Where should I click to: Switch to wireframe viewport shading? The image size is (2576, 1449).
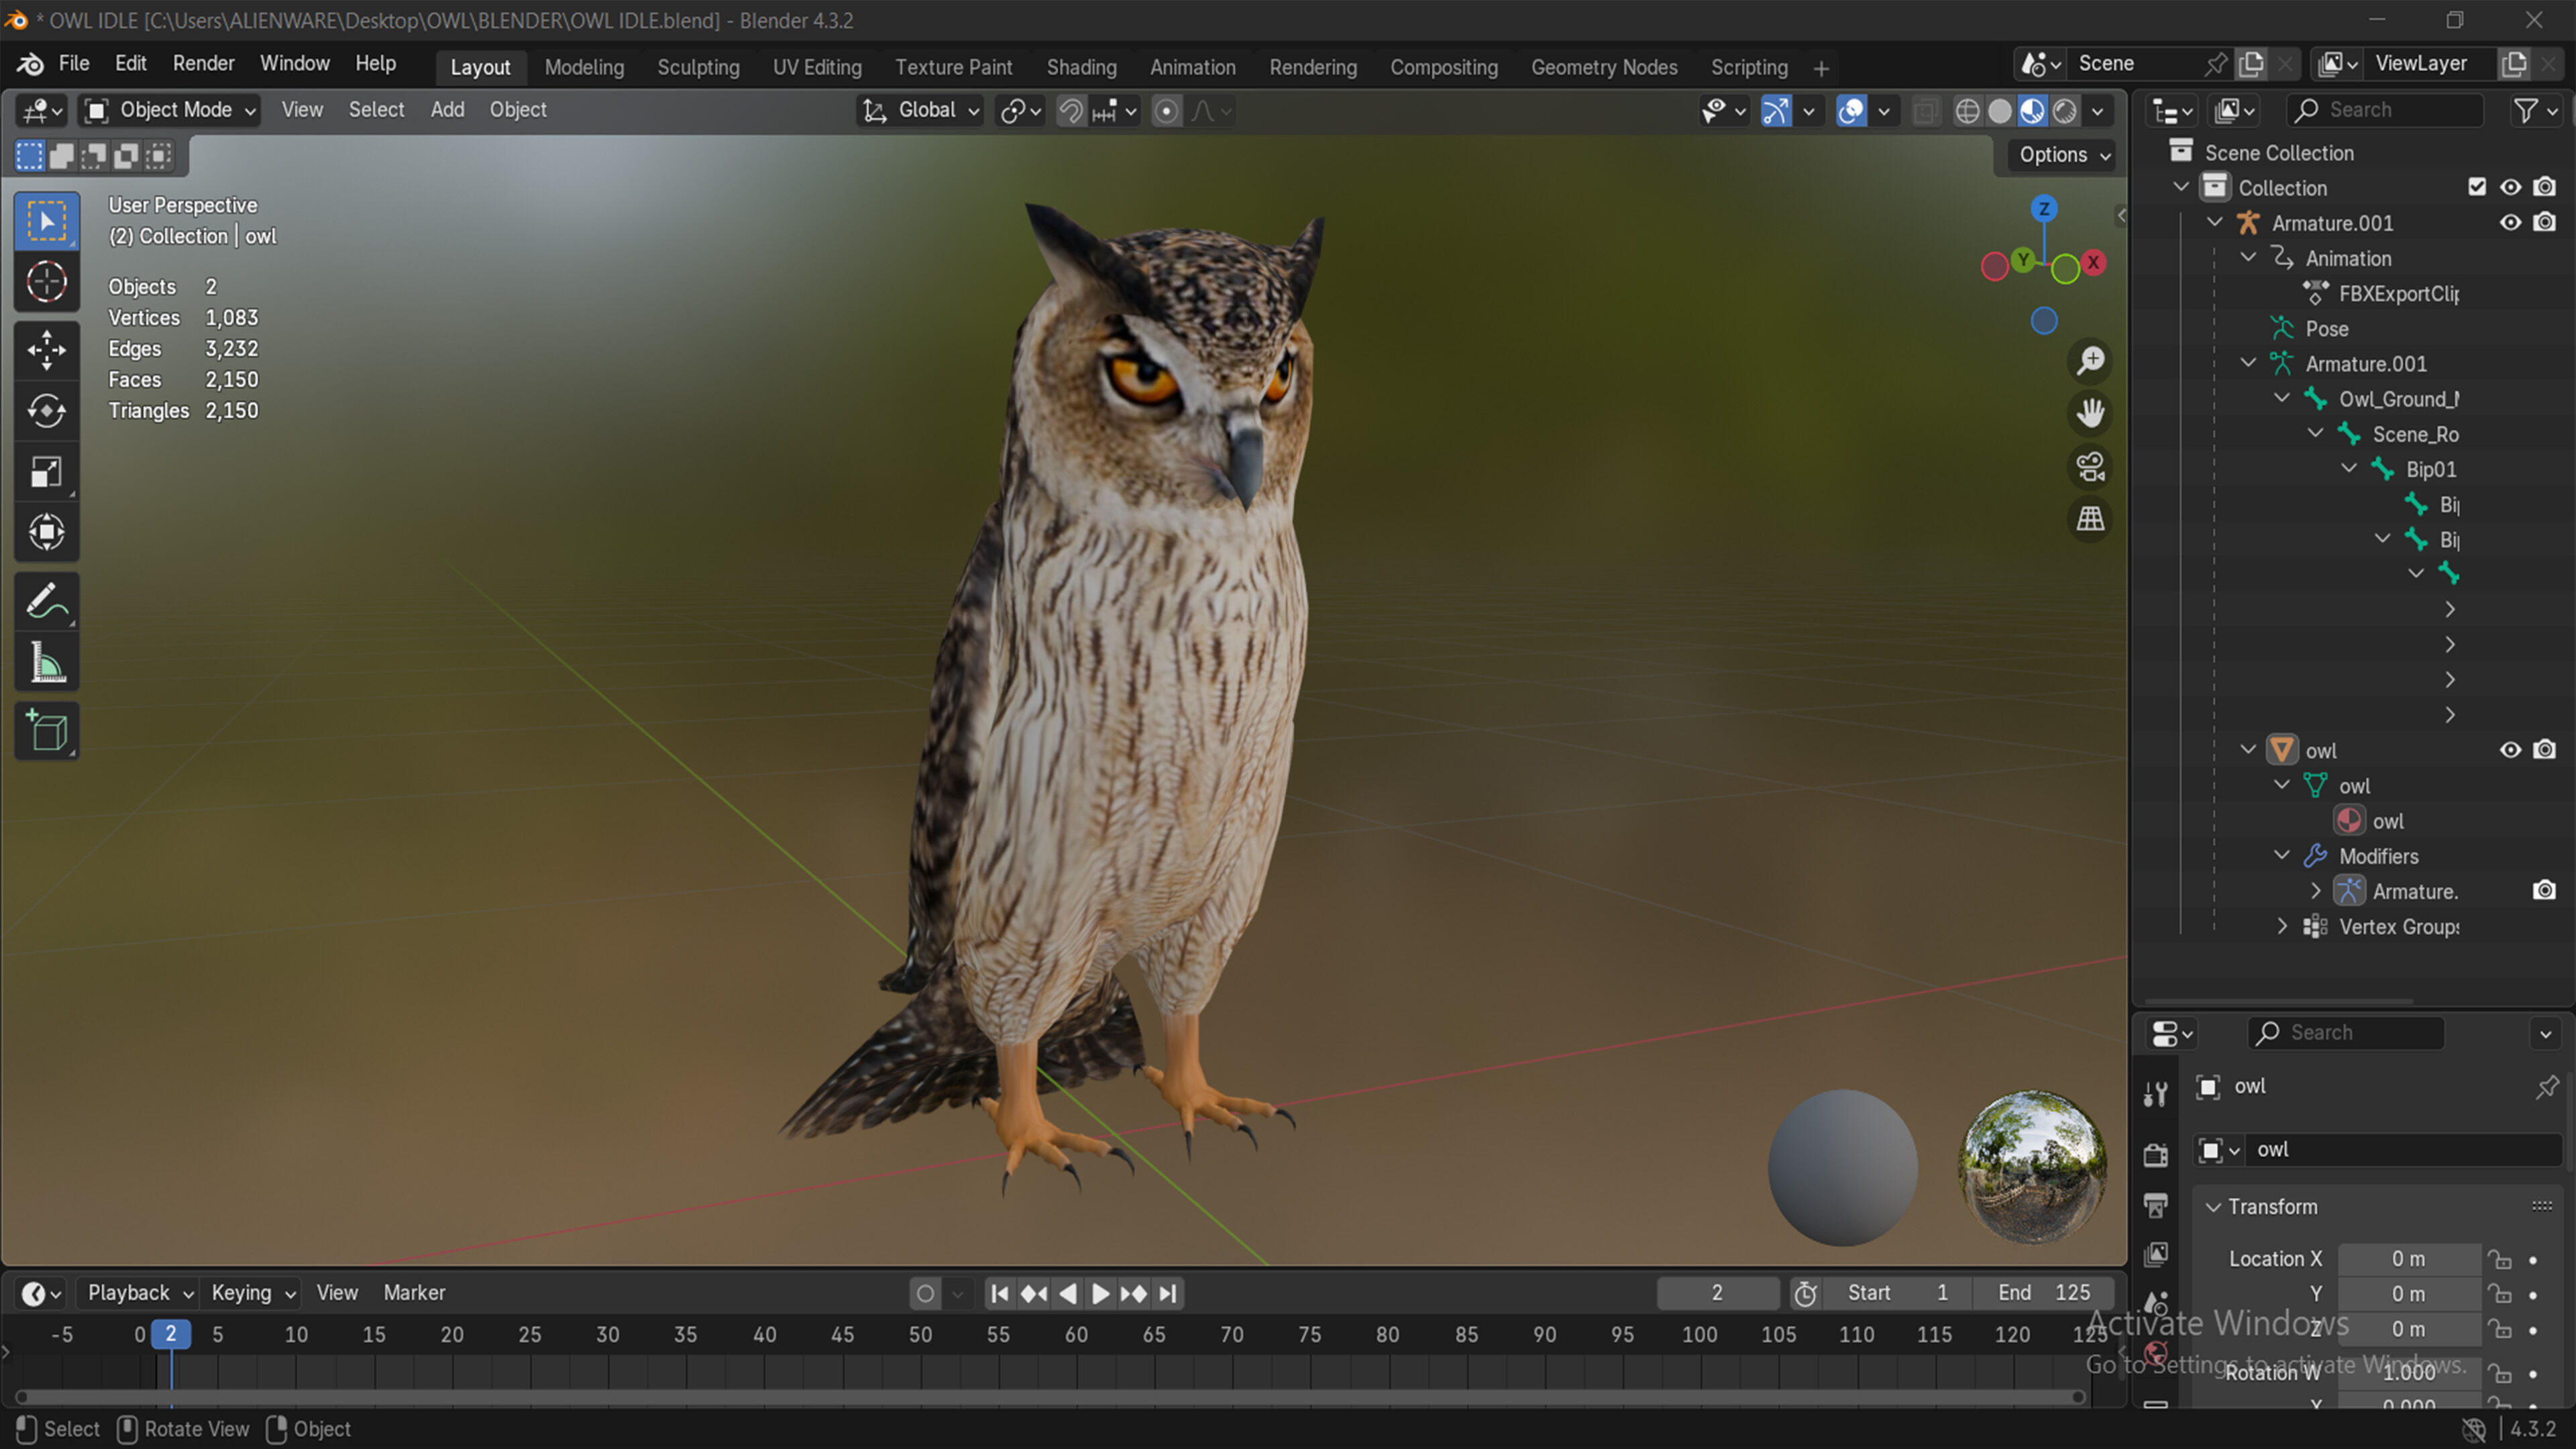pos(1966,111)
